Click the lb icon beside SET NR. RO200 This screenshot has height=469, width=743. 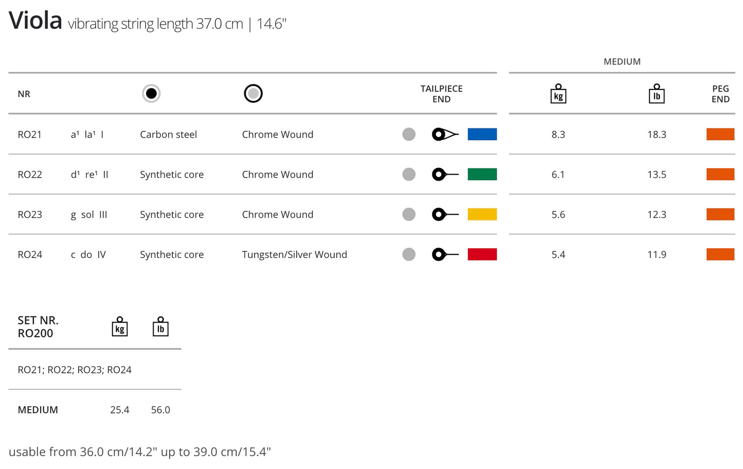click(160, 327)
